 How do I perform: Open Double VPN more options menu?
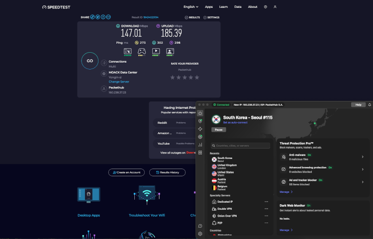(x=266, y=209)
